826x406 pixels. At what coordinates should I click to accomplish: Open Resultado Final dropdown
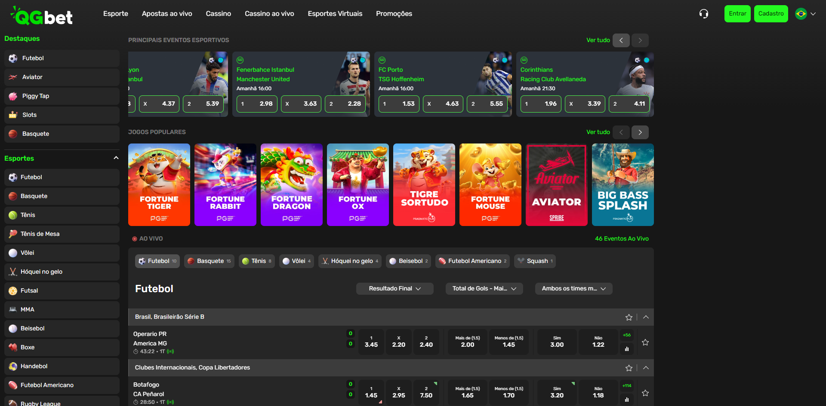click(x=395, y=289)
